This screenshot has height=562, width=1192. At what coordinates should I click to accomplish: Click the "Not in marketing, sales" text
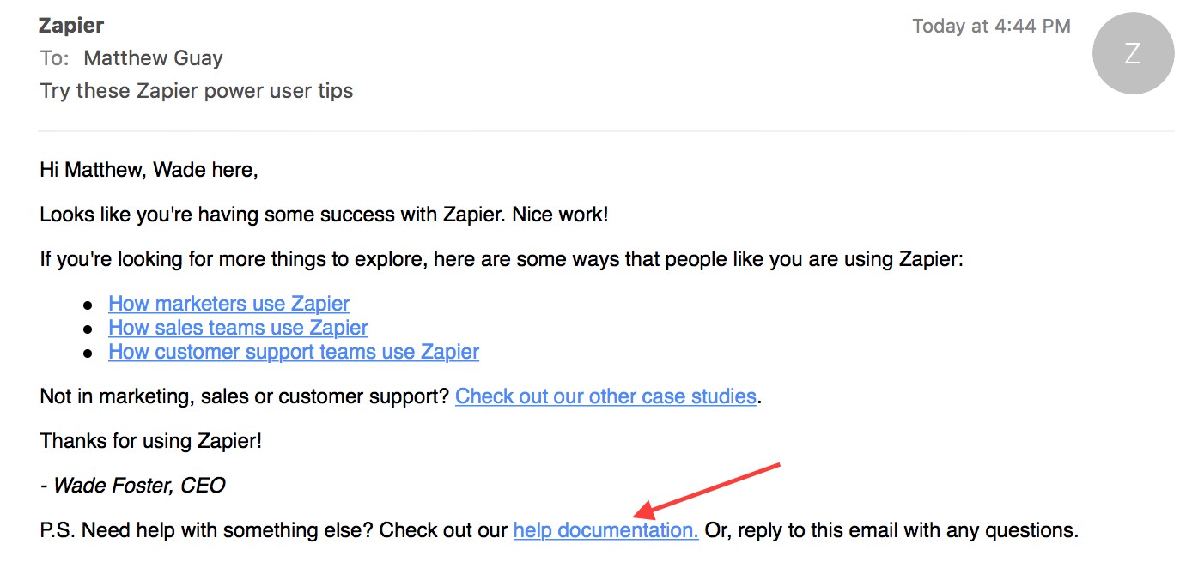pos(246,396)
